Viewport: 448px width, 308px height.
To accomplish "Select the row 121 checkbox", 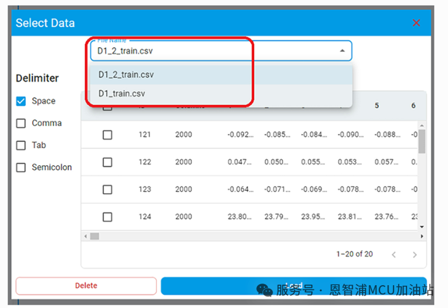I will point(107,135).
